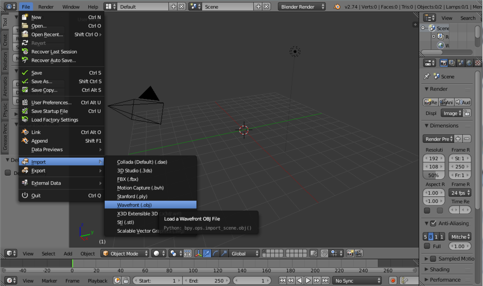This screenshot has height=286, width=483.
Task: Toggle manipulate center points button
Action: tap(187, 253)
